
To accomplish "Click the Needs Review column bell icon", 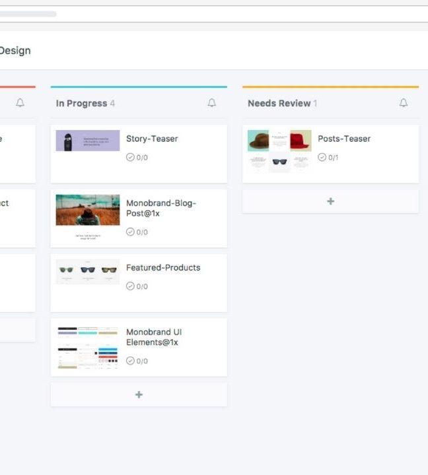I will (x=404, y=103).
